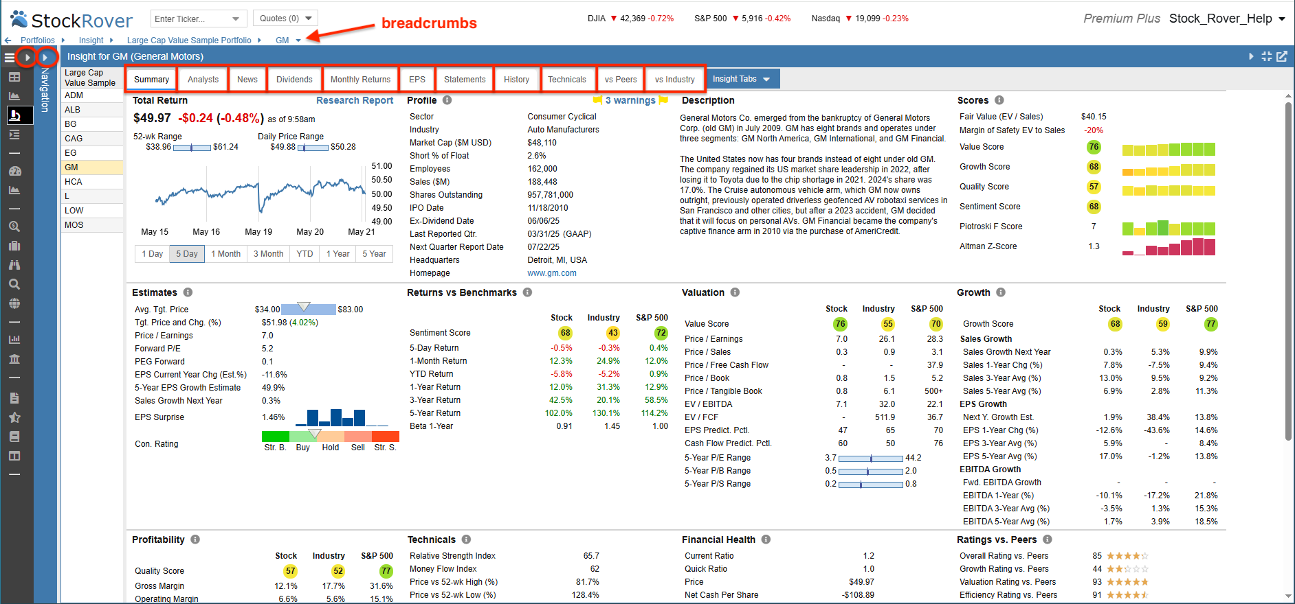1295x604 pixels.
Task: Open the hamburger menu in left sidebar
Action: click(9, 58)
